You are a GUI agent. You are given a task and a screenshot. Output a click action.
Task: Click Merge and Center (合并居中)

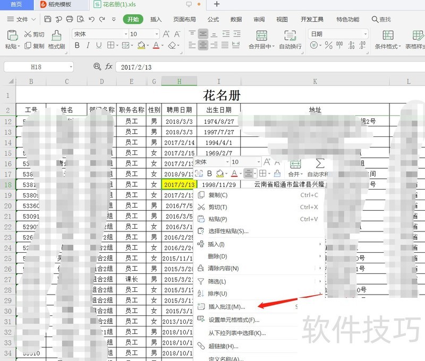(261, 39)
